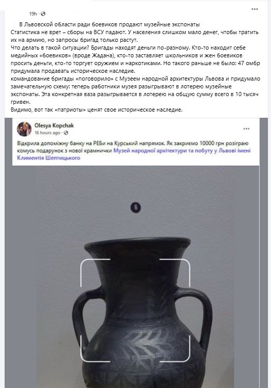Click Olesya Kopchak's profile avatar
This screenshot has width=271, height=388.
[24, 129]
